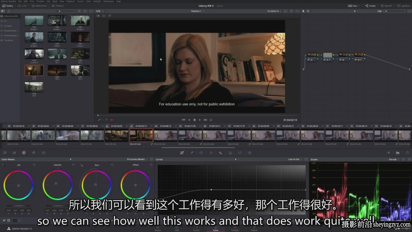
Task: Click the stop playback button
Action: click(x=194, y=120)
